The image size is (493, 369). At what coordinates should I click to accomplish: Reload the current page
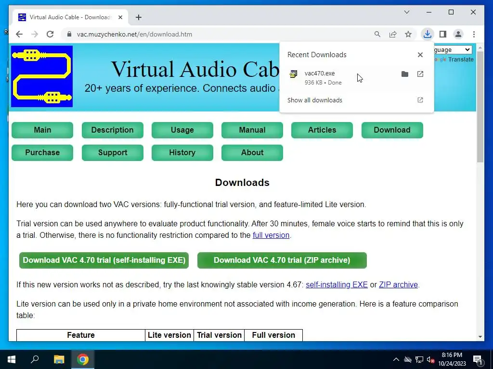click(x=50, y=34)
